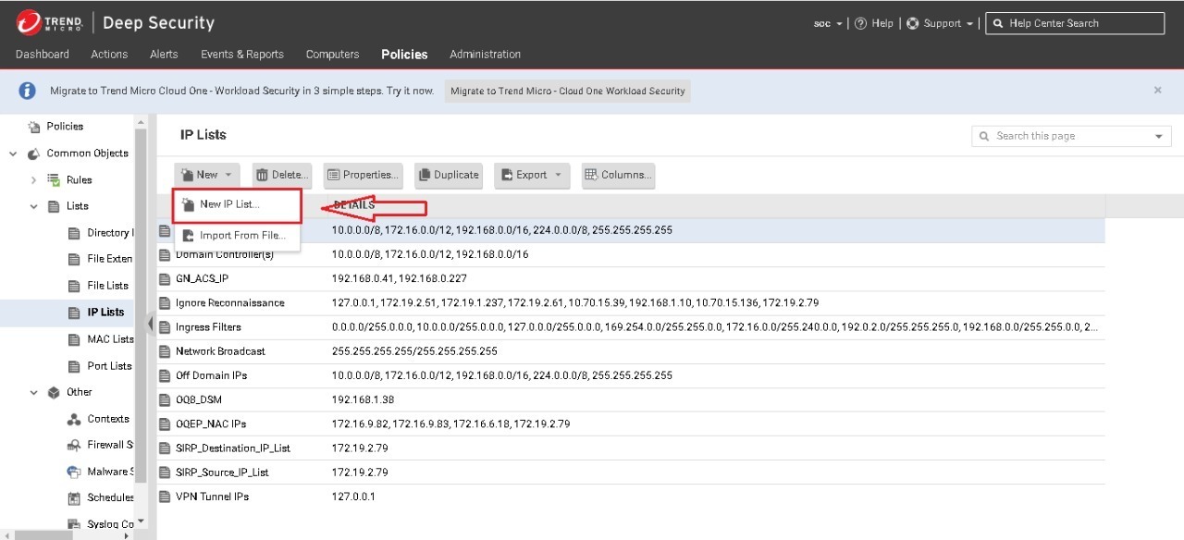The height and width of the screenshot is (540, 1184).
Task: Click the Contexts icon in the sidebar
Action: pyautogui.click(x=74, y=419)
